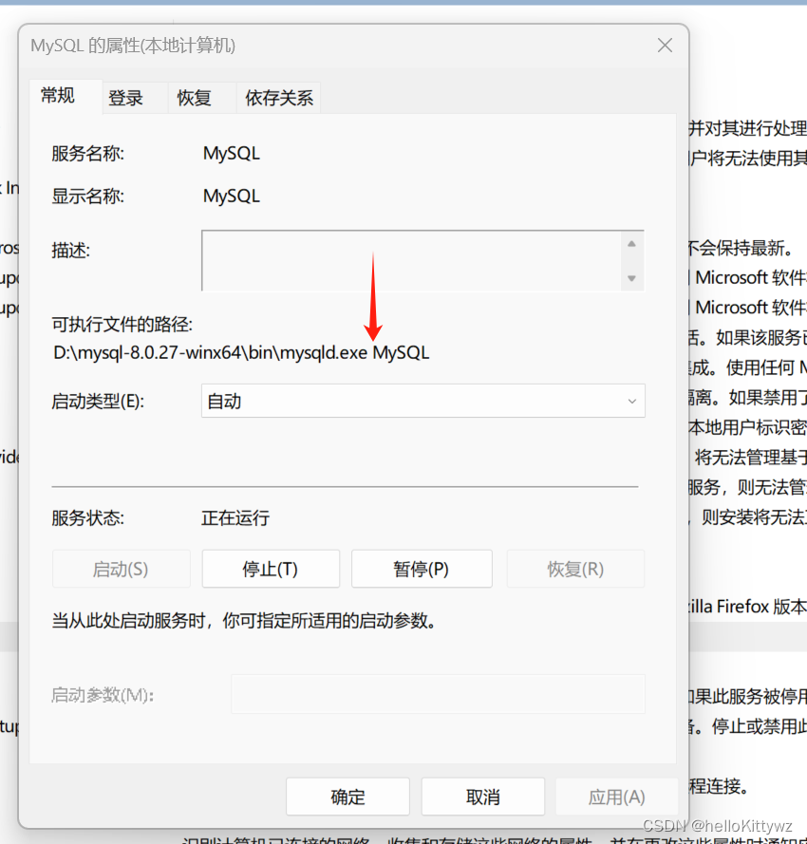Viewport: 807px width, 844px height.
Task: Click the 可执行文件的路径 label
Action: (122, 324)
